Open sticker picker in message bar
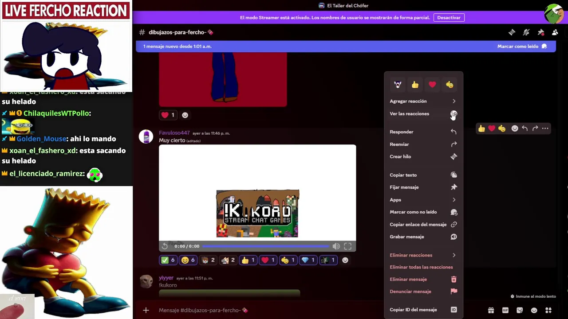Viewport: 568px width, 319px height. pos(520,310)
